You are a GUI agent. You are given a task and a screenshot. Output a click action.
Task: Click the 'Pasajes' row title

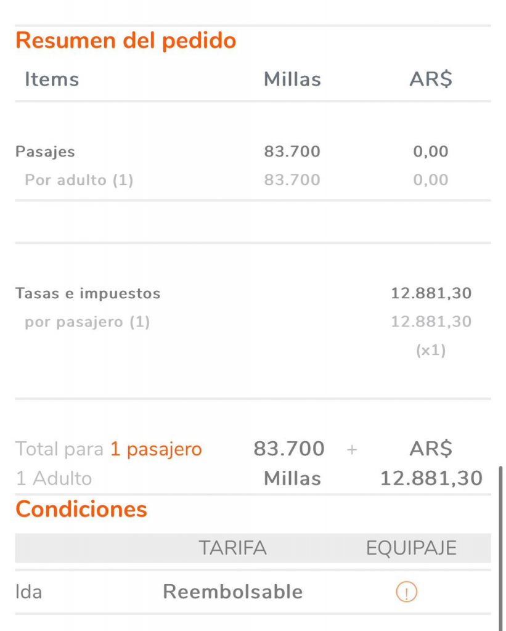(x=45, y=152)
